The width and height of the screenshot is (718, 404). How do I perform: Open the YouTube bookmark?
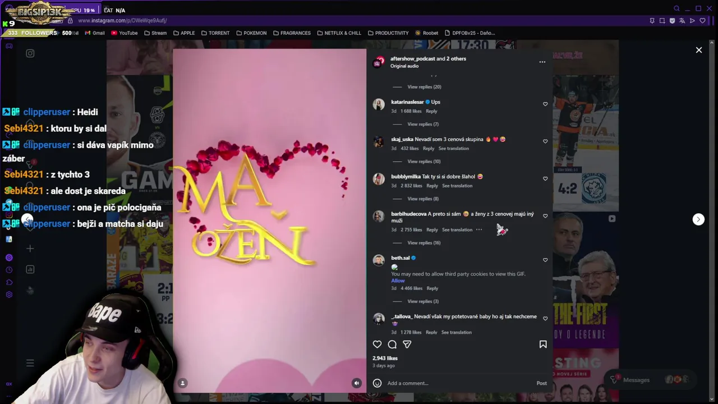[124, 33]
